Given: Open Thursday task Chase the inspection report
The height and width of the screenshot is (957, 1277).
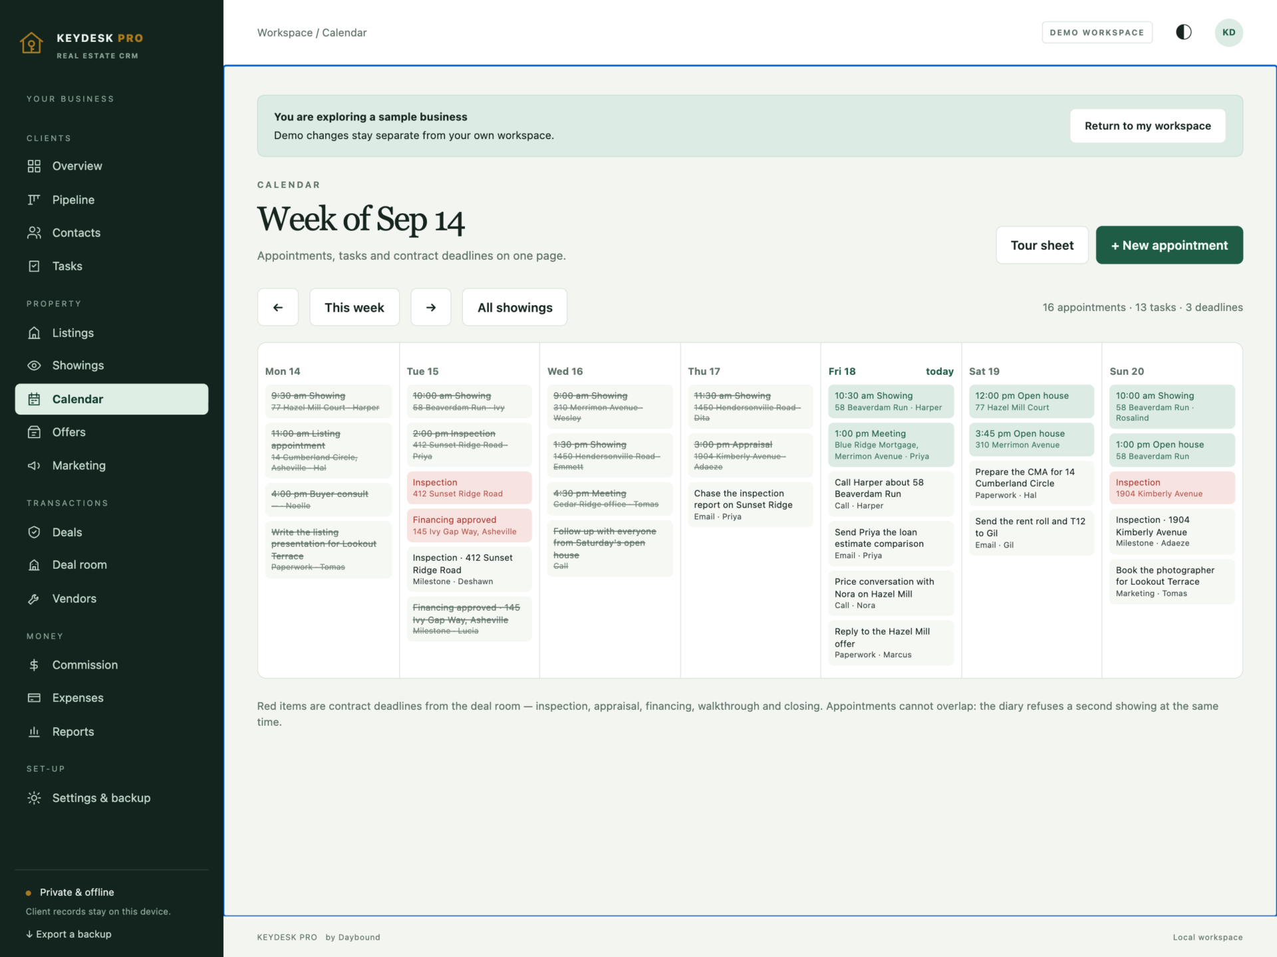Looking at the screenshot, I should tap(750, 504).
